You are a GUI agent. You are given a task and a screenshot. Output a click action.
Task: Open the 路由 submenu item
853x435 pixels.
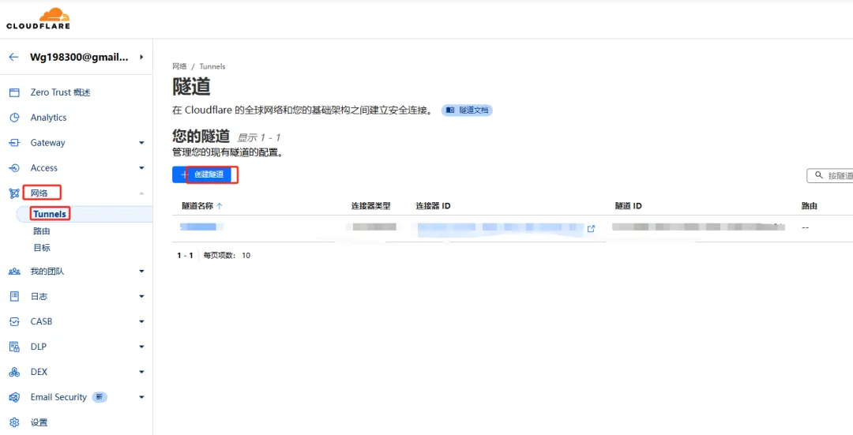tap(42, 231)
